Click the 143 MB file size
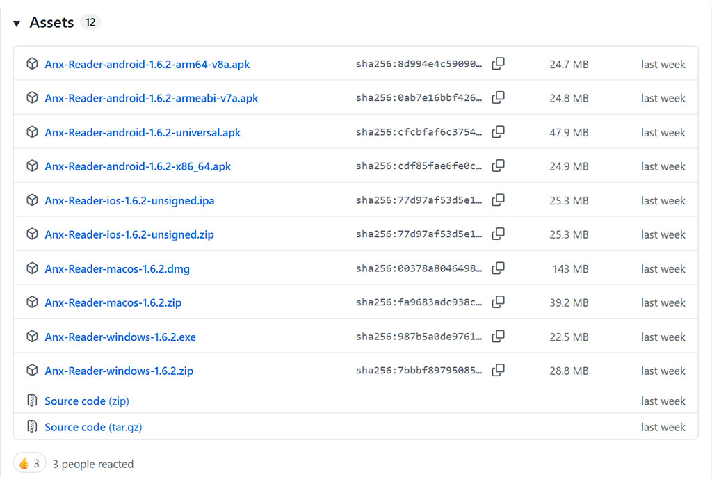 (x=570, y=269)
